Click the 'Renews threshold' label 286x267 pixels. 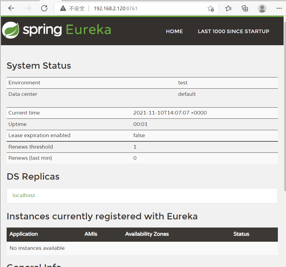31,147
